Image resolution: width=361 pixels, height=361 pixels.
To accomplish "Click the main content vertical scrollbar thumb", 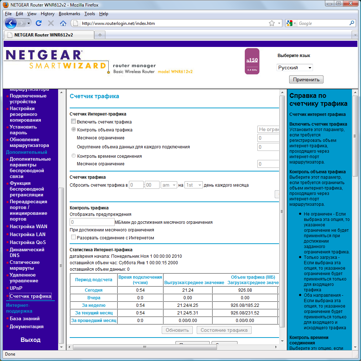I will (x=282, y=211).
